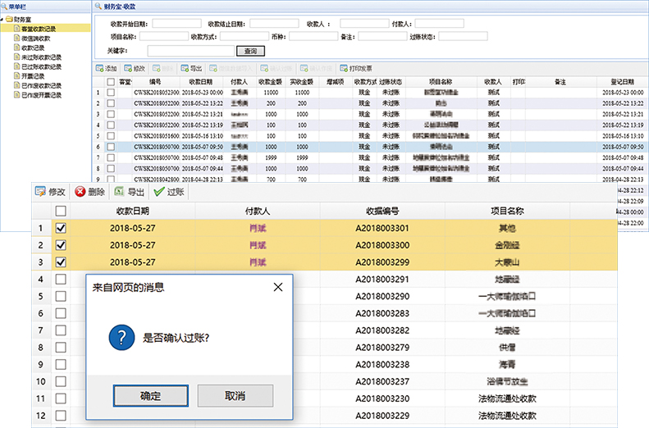Open 微信捐收款 in the sidebar

(35, 38)
